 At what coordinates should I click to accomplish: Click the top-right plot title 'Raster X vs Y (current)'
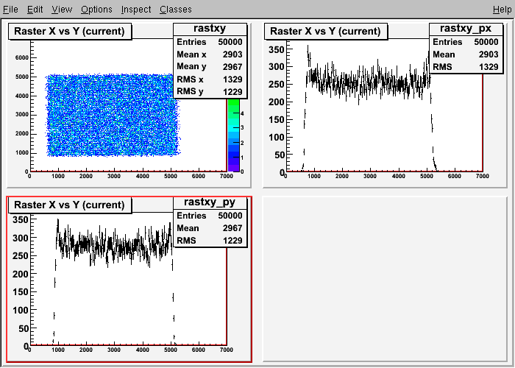pyautogui.click(x=325, y=31)
